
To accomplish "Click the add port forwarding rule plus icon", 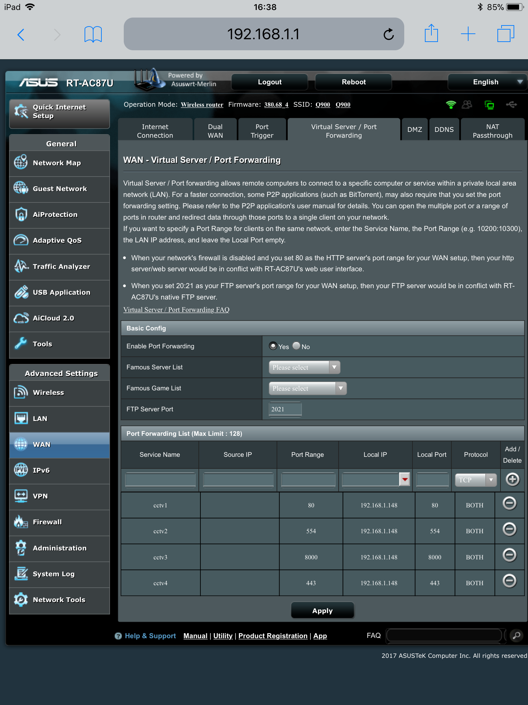I will 512,479.
